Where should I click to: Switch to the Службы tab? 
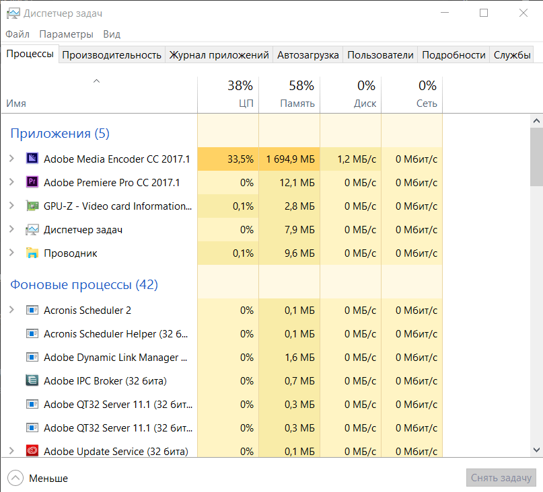(x=512, y=55)
